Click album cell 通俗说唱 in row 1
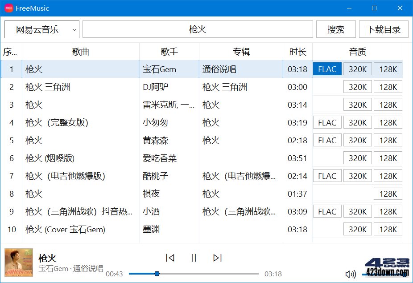 point(219,69)
